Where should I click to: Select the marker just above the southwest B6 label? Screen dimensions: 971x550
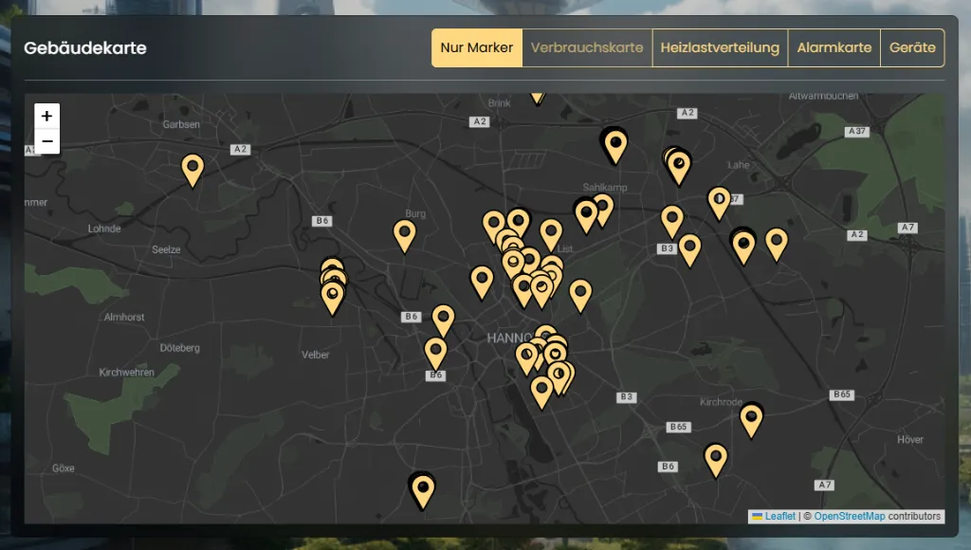435,352
